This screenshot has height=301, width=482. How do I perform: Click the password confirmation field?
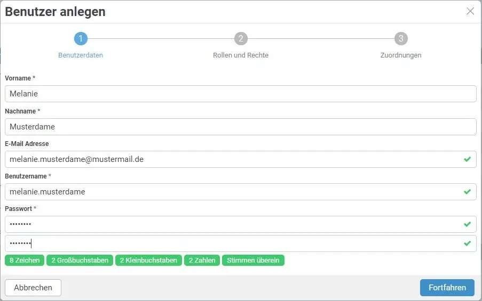click(x=241, y=243)
